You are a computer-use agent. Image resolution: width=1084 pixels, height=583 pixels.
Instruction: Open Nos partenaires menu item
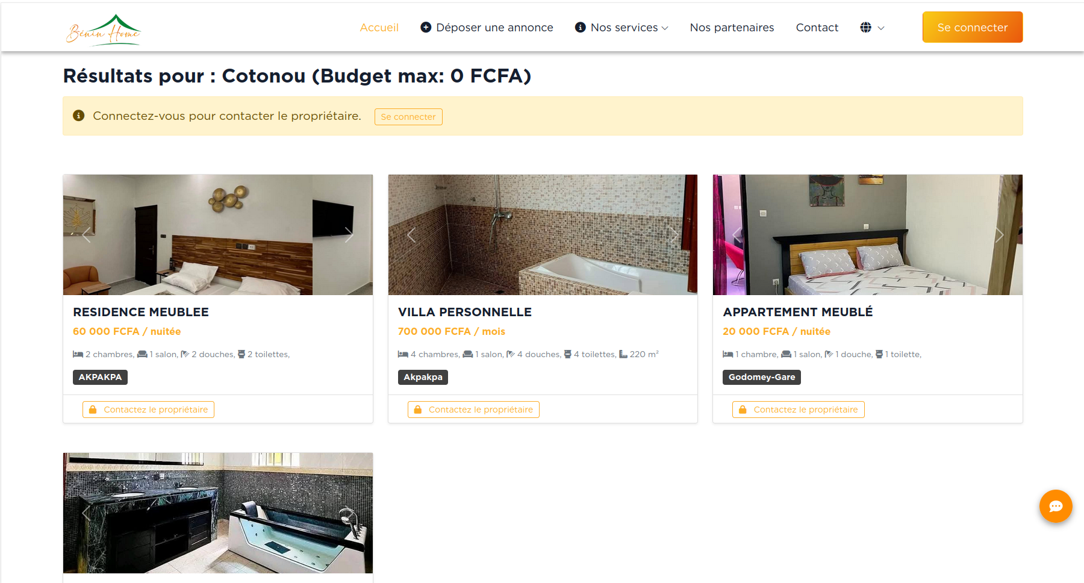click(x=732, y=28)
